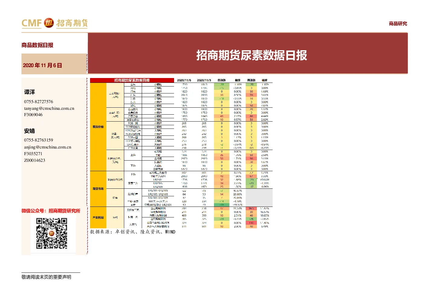Click the UR2105-UR2109 spread row label
424x300 pixels.
pos(158,194)
